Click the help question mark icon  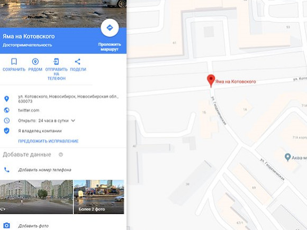point(61,154)
